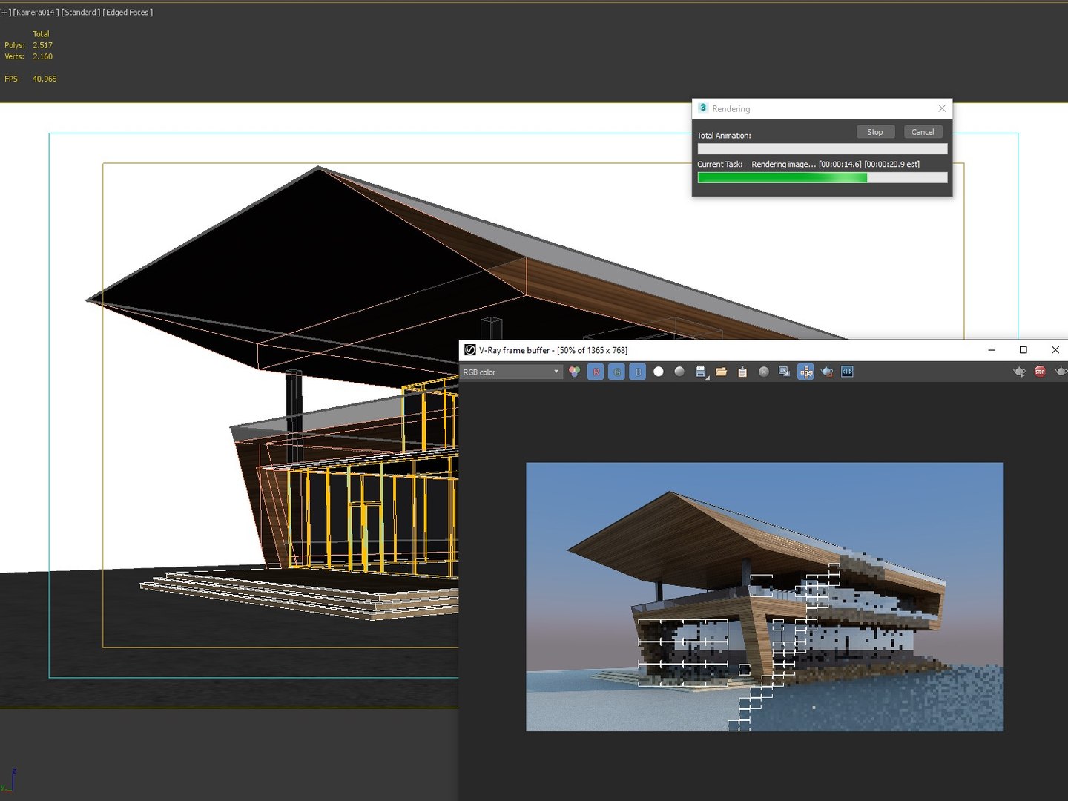The image size is (1068, 801).
Task: Load image using the folder icon
Action: click(x=721, y=372)
